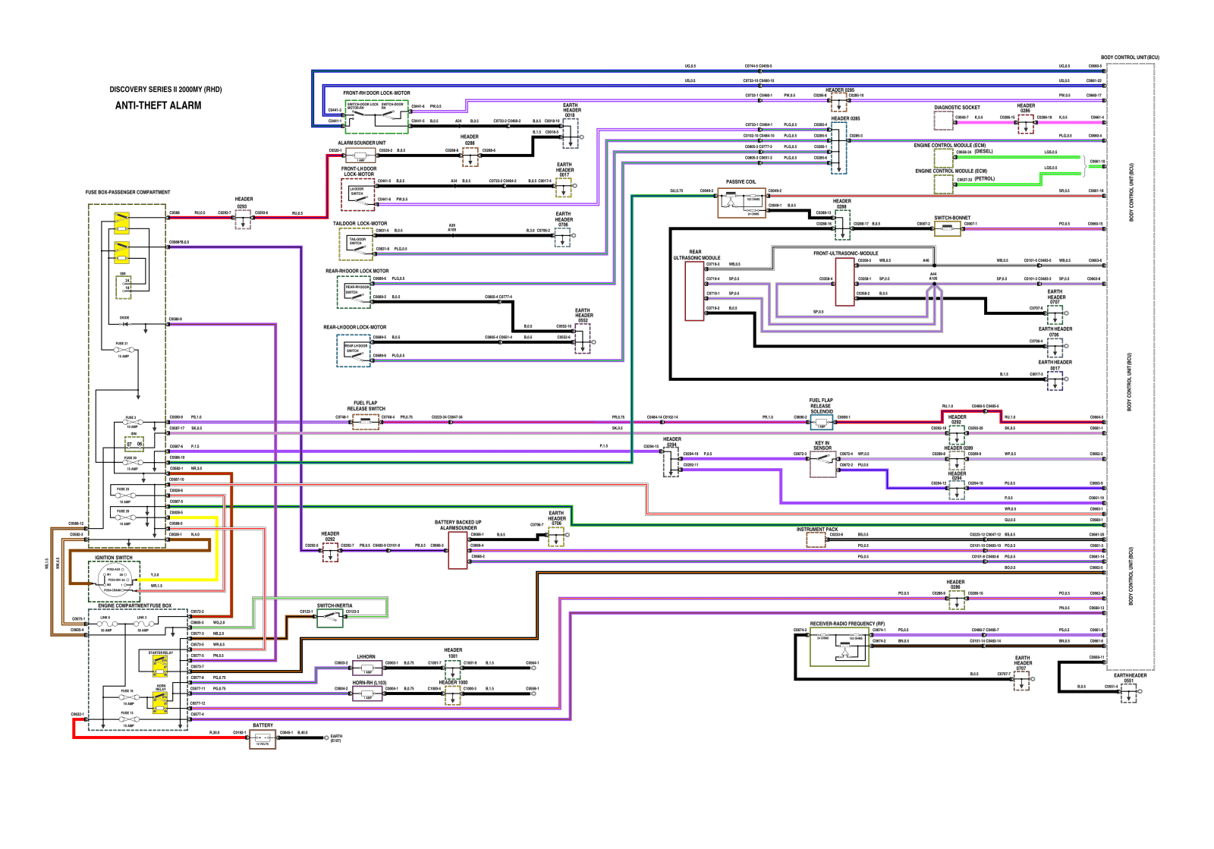
Task: Select the ENGINE COMPARTMENT FUSE BOX label
Action: click(x=134, y=605)
